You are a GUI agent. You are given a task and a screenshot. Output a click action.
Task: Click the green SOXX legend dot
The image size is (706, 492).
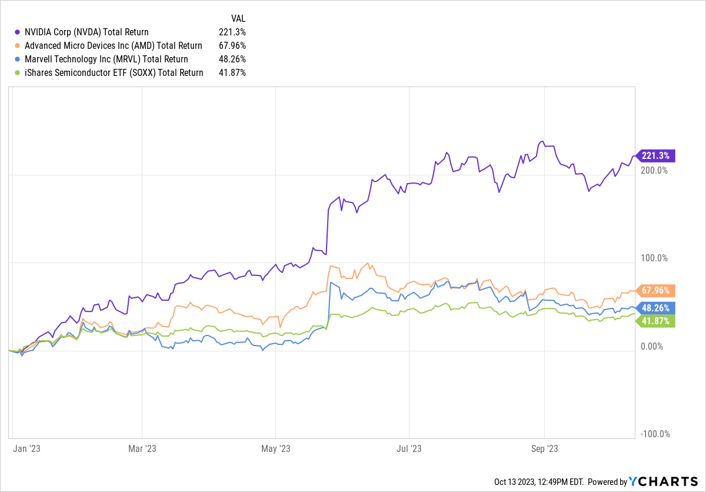pyautogui.click(x=17, y=73)
